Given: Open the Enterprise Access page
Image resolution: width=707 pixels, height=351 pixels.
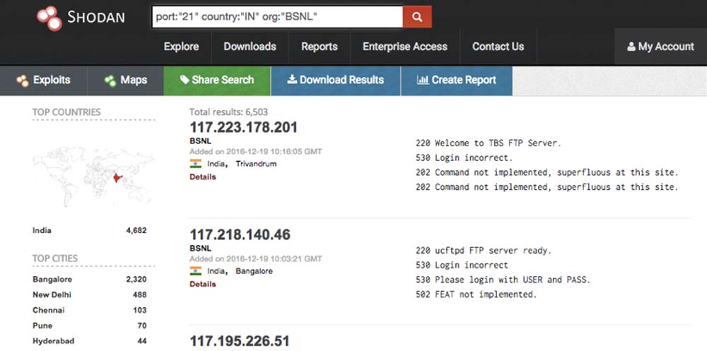Looking at the screenshot, I should click(404, 47).
